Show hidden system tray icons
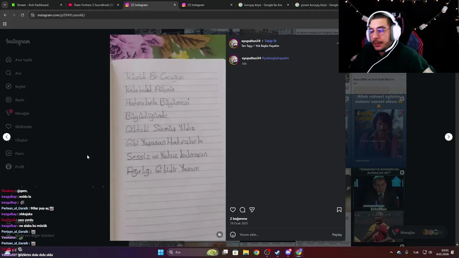Screen dimensions: 459x258 click(391, 252)
